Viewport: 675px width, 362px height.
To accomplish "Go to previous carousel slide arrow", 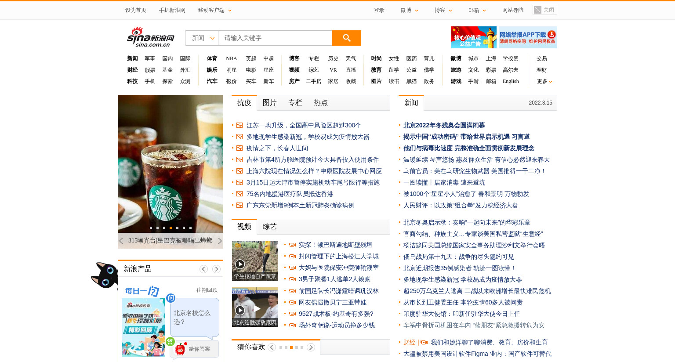I will 121,241.
